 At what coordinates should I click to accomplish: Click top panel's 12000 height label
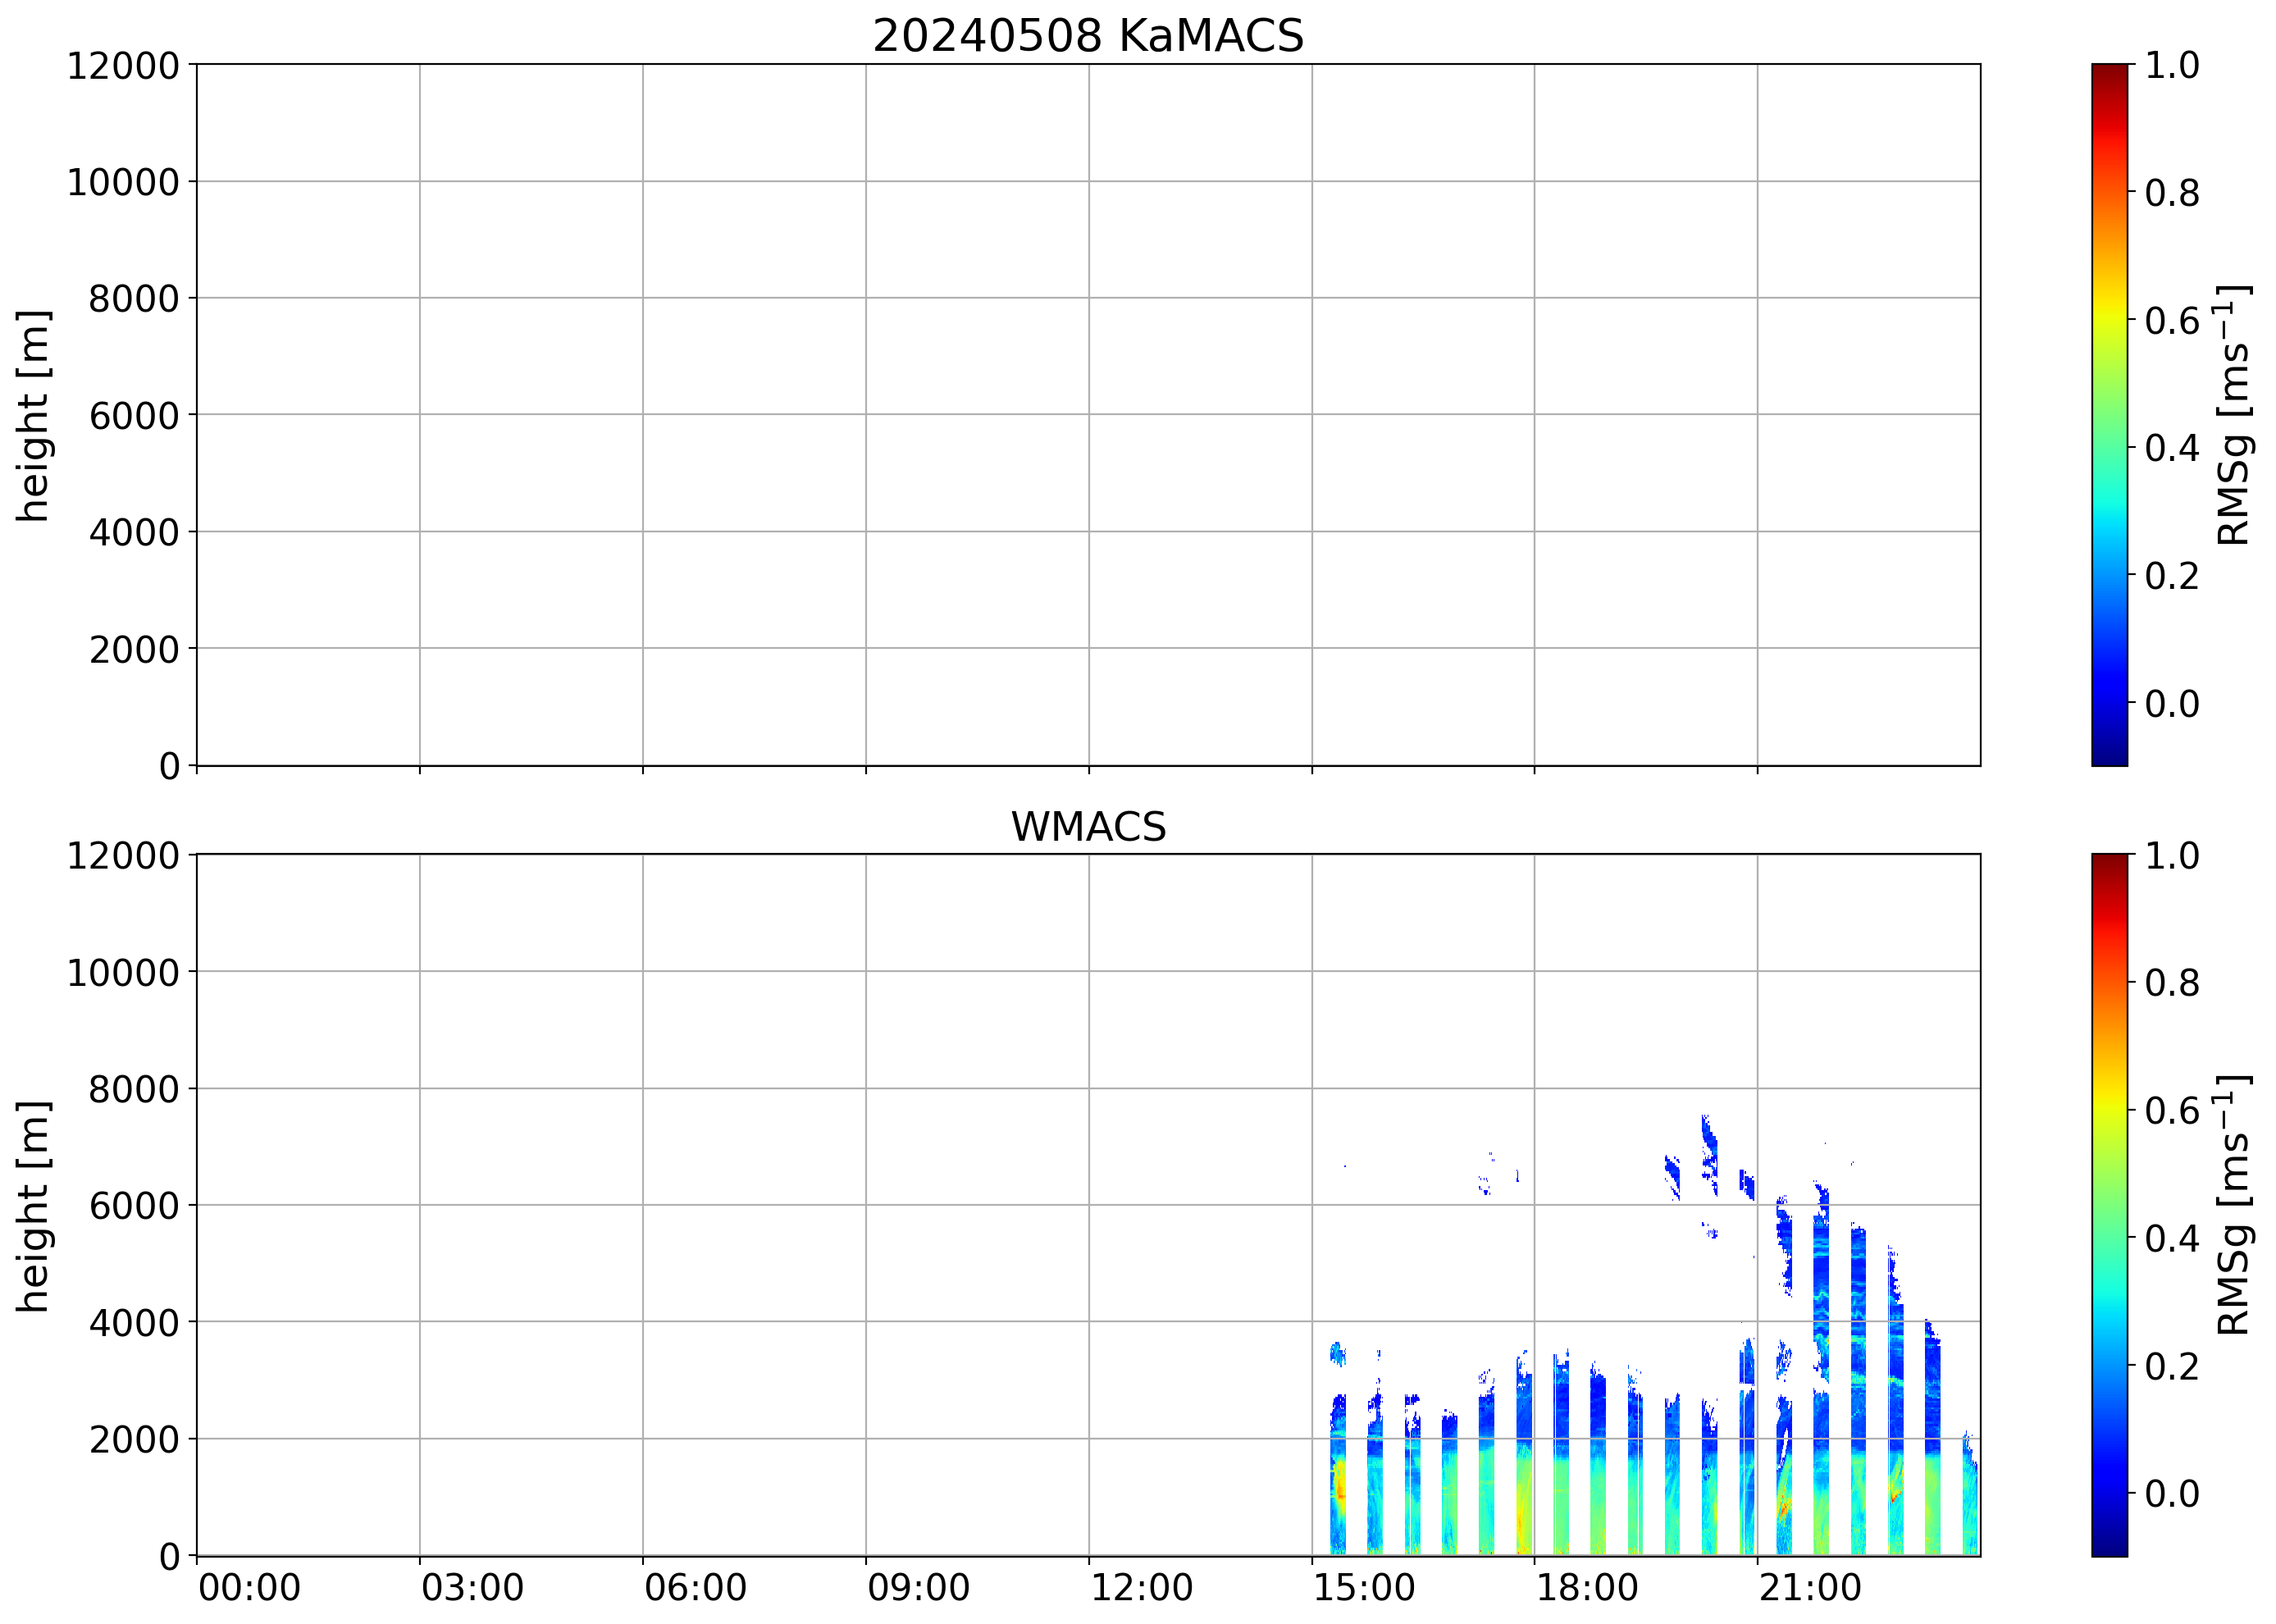(122, 66)
